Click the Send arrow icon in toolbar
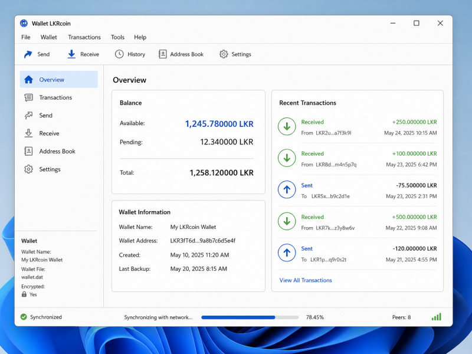Viewport: 472px width, 354px height. 28,54
